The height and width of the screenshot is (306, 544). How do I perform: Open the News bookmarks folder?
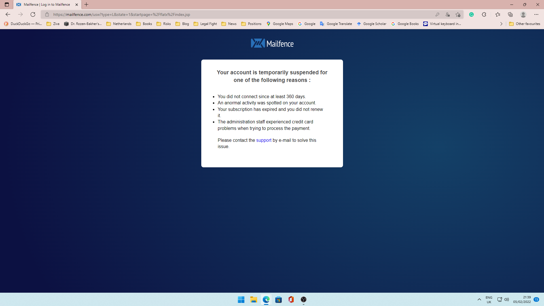coord(229,24)
